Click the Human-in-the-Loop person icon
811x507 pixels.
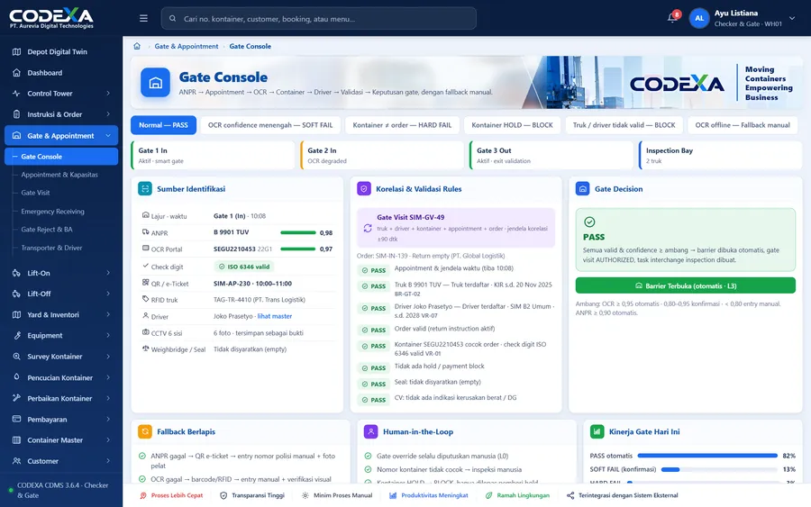click(x=371, y=431)
